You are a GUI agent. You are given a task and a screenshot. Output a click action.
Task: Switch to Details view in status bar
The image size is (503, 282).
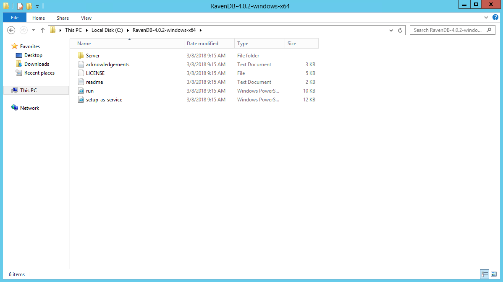tap(485, 274)
